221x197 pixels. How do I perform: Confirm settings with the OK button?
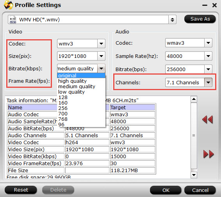click(166, 190)
